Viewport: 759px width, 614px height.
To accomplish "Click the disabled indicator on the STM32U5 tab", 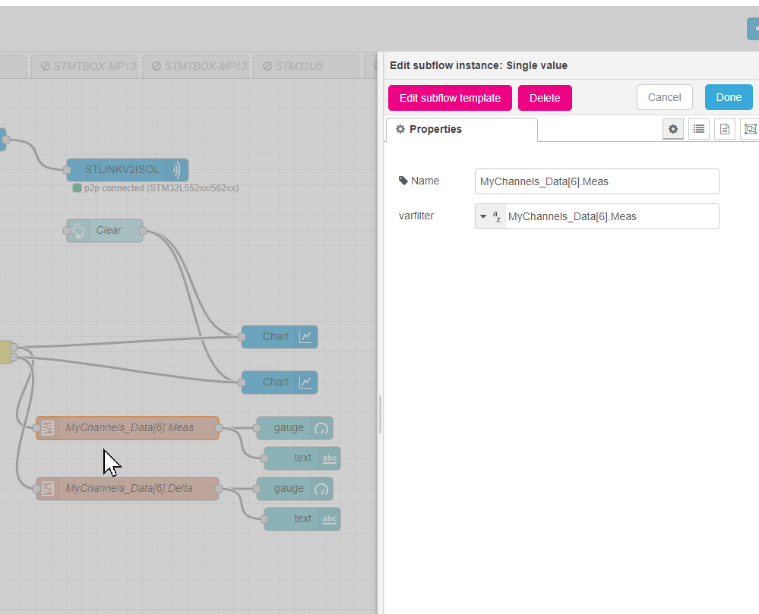I will 268,66.
